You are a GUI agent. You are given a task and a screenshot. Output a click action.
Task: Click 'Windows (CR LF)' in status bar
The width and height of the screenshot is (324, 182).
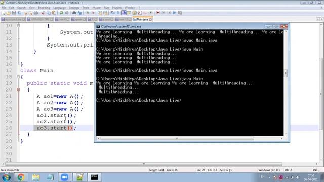(269, 170)
